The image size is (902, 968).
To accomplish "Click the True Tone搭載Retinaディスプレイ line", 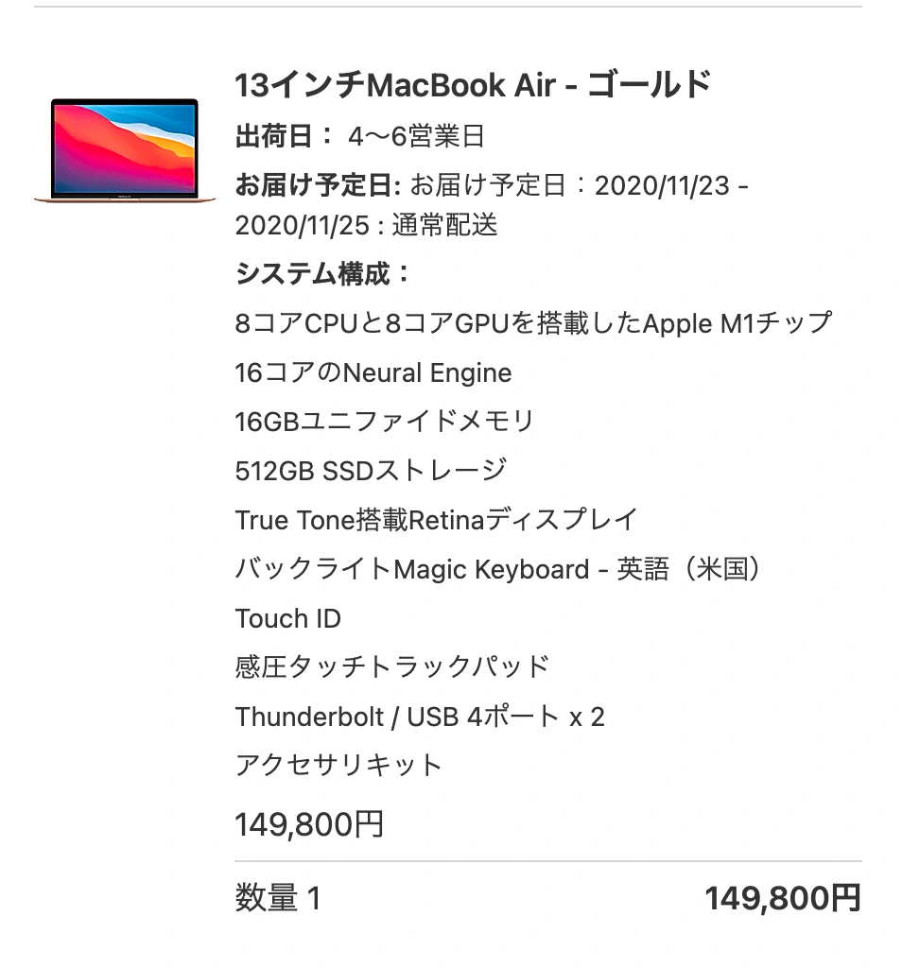I will tap(436, 520).
